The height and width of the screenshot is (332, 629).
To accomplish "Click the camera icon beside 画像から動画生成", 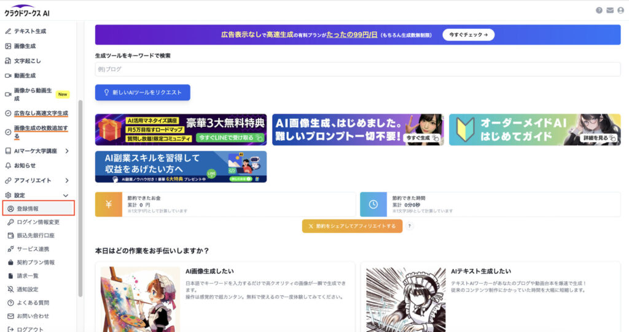I will coord(8,94).
